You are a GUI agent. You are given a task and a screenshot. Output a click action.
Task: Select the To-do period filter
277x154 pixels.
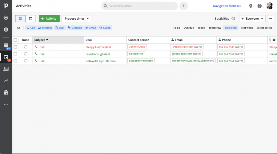point(176,28)
